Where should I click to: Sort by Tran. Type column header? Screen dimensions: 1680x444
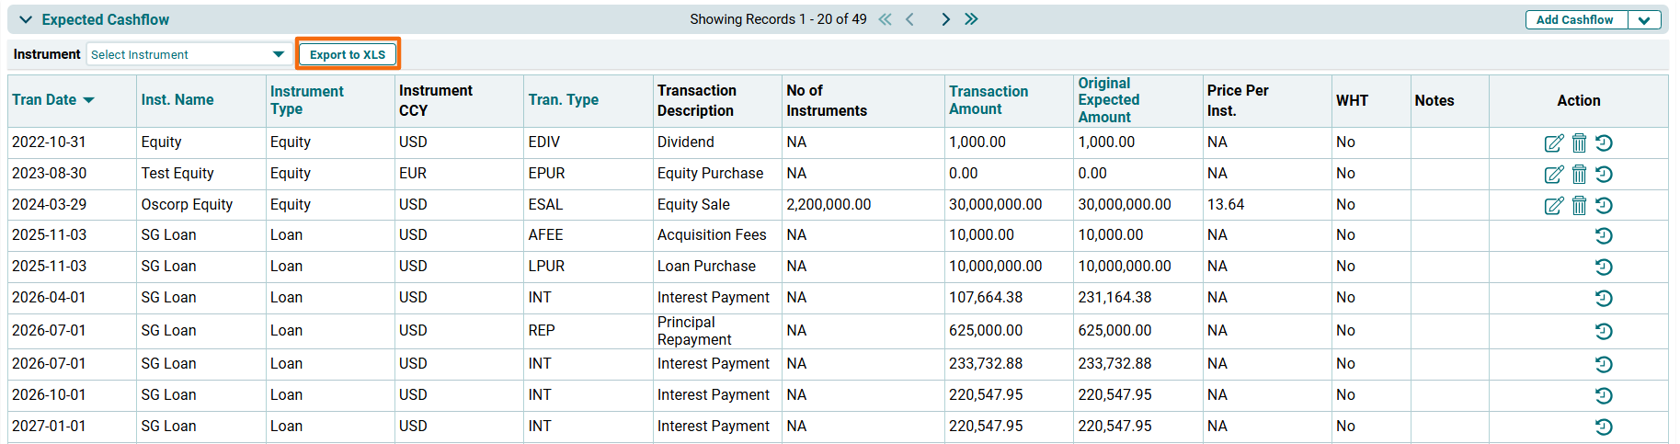click(563, 100)
